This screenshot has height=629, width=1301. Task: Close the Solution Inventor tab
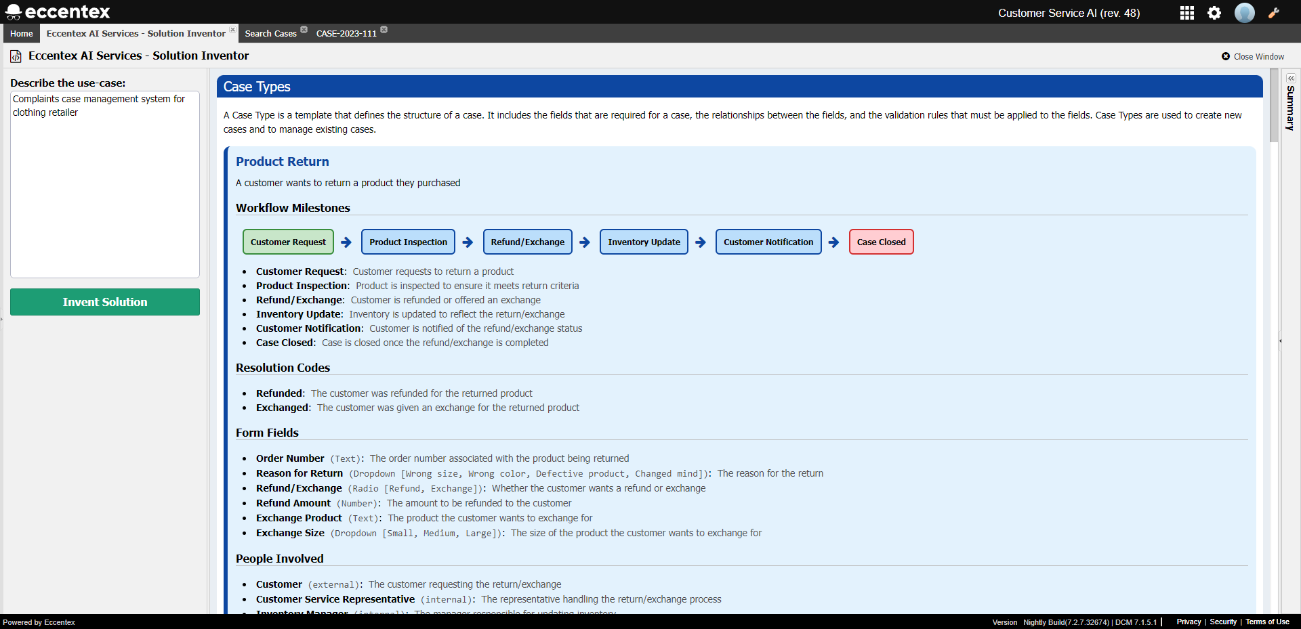[x=232, y=30]
